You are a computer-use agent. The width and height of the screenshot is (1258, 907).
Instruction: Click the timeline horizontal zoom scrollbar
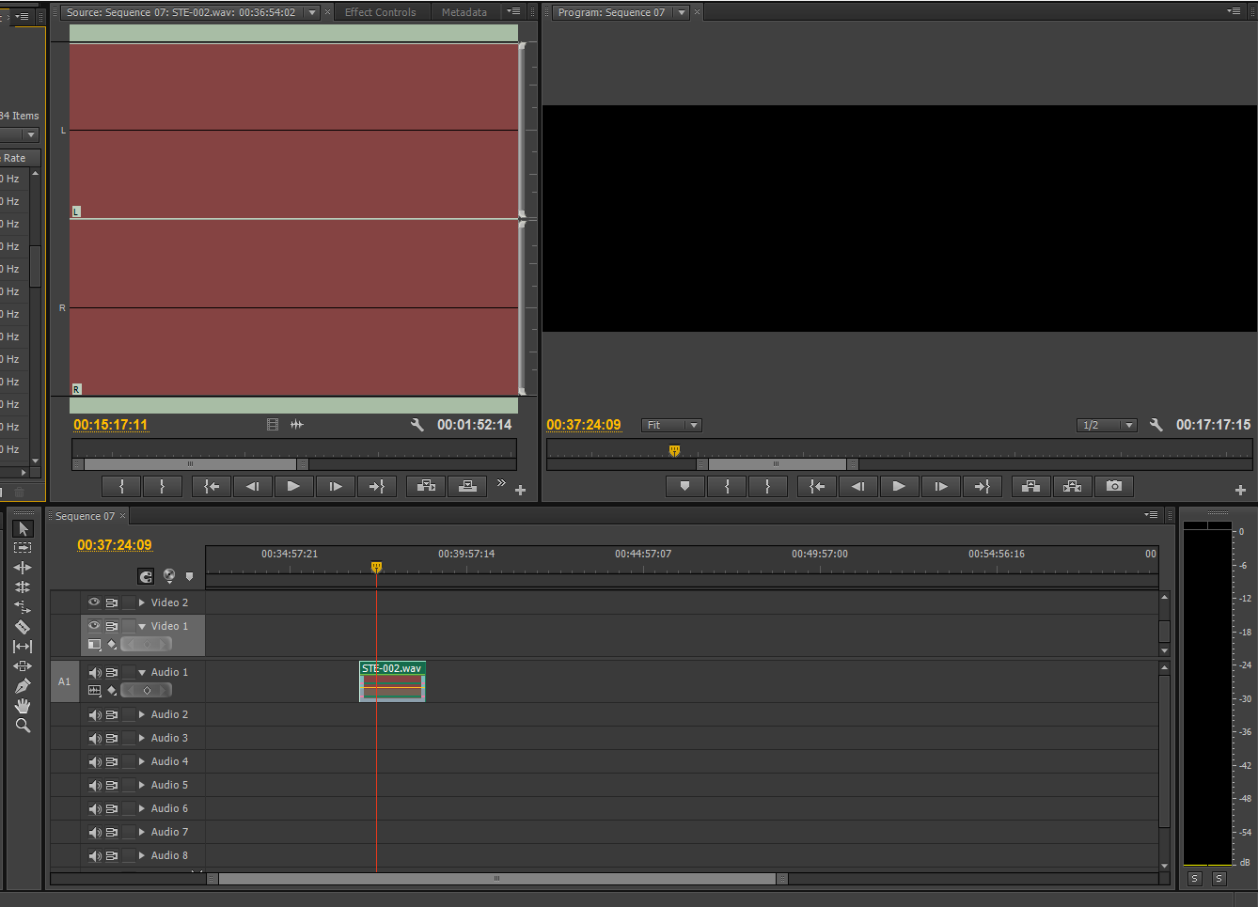(497, 879)
